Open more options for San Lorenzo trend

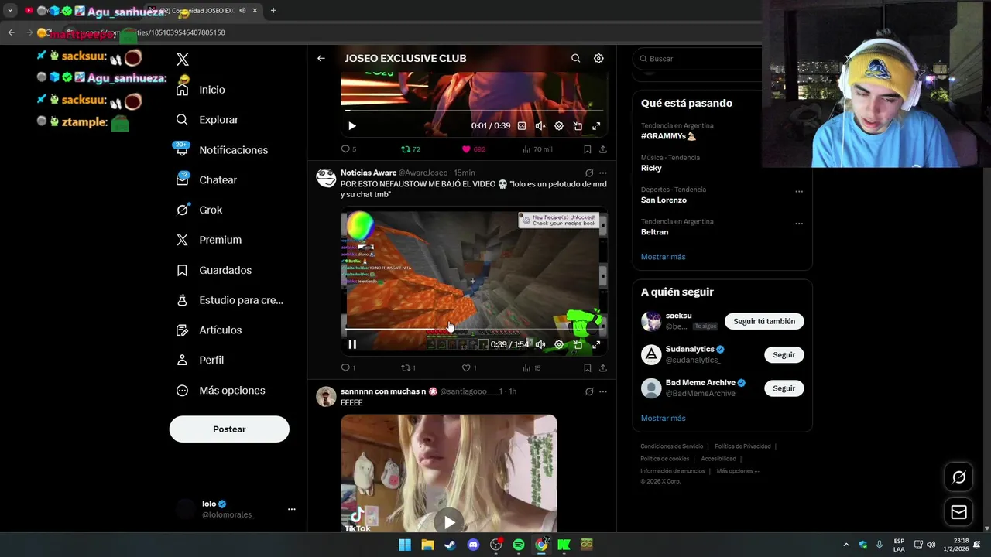(x=799, y=192)
